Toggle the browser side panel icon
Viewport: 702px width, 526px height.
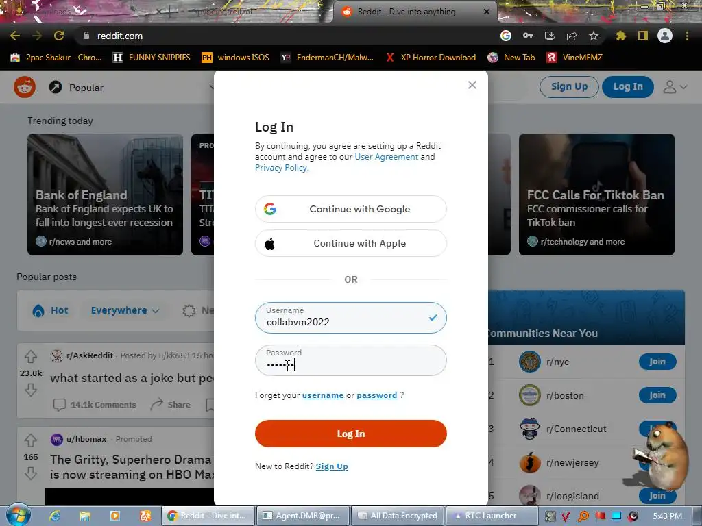coord(643,36)
